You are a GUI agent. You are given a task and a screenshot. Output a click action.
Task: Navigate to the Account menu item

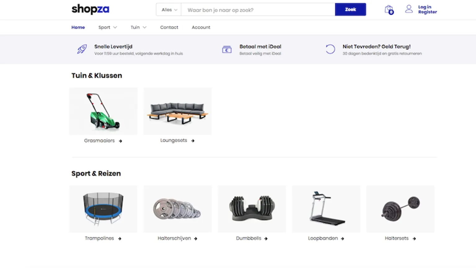(x=201, y=27)
